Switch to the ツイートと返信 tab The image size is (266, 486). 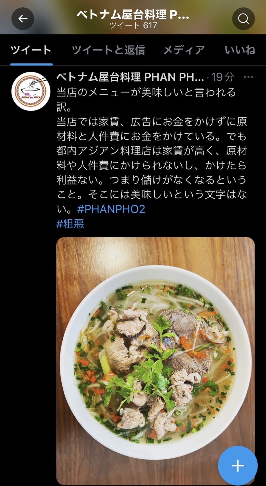(108, 50)
